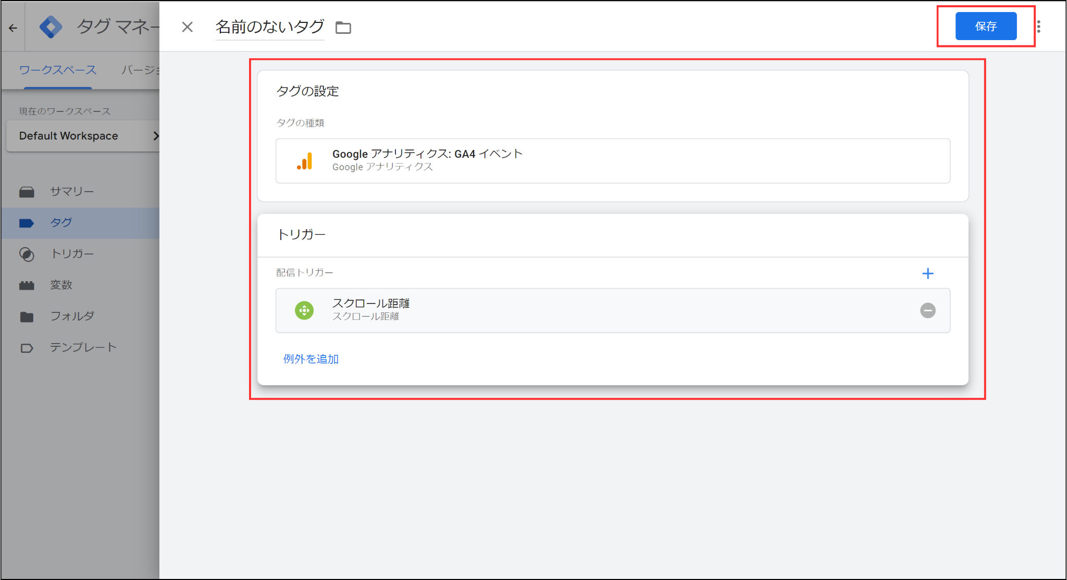This screenshot has height=580, width=1067.
Task: Click the テンプレート outline tag icon
Action: [27, 348]
